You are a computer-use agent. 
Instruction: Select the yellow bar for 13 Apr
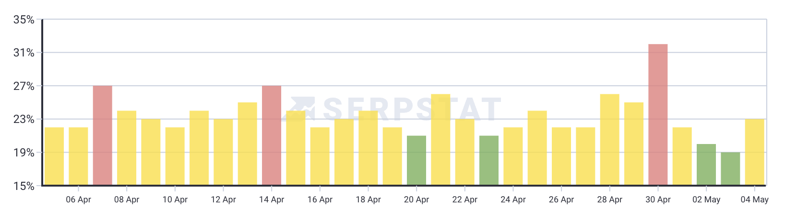click(248, 144)
